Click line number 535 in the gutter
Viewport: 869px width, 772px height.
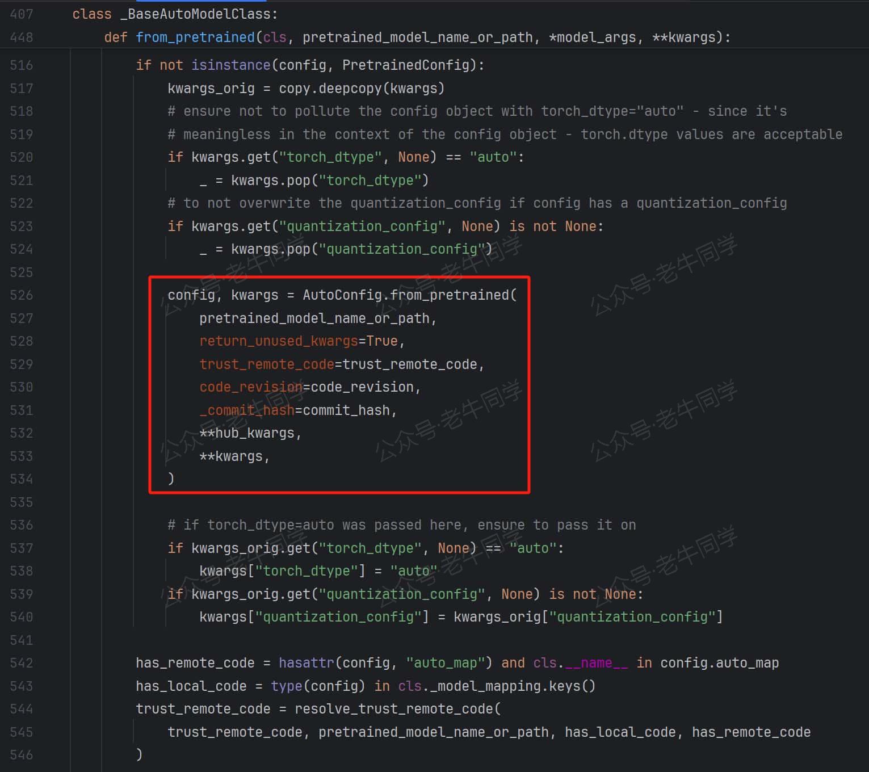[x=22, y=502]
